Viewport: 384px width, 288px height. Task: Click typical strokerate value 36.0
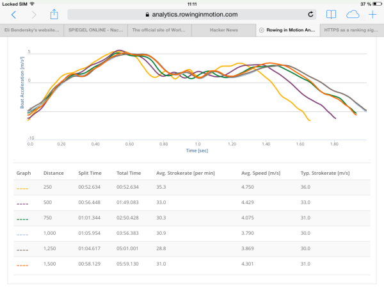[x=306, y=187]
